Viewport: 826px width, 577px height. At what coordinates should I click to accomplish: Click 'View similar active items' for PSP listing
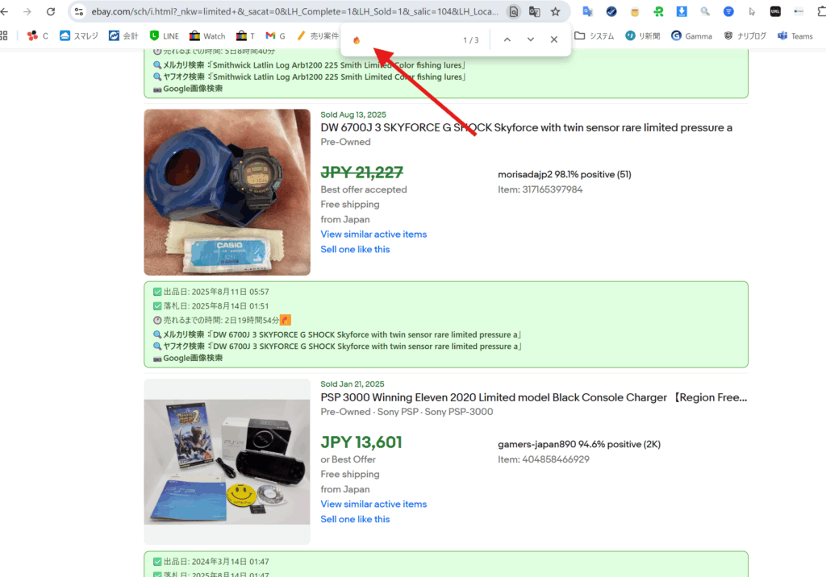[x=373, y=504]
